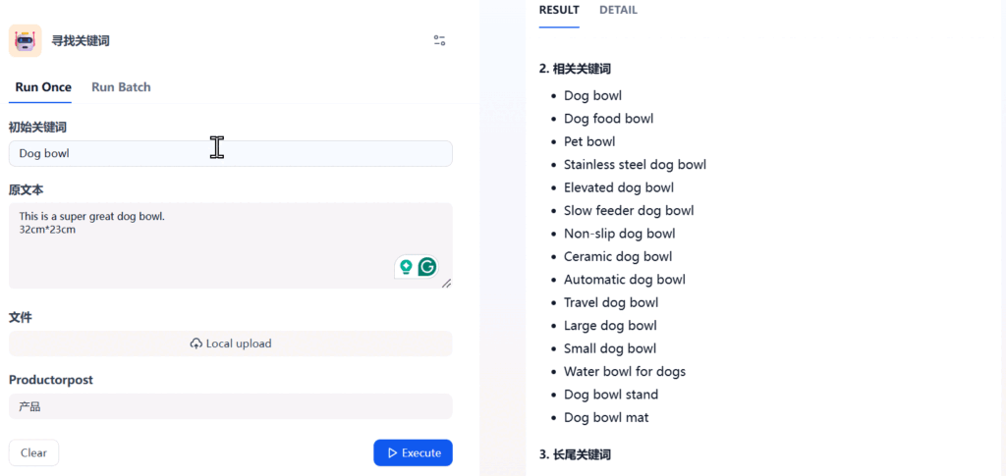The height and width of the screenshot is (476, 1006).
Task: Switch to the Run Once tab
Action: coord(43,86)
